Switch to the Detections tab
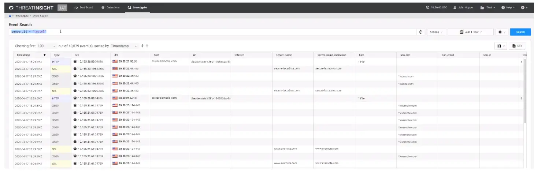 coord(111,7)
